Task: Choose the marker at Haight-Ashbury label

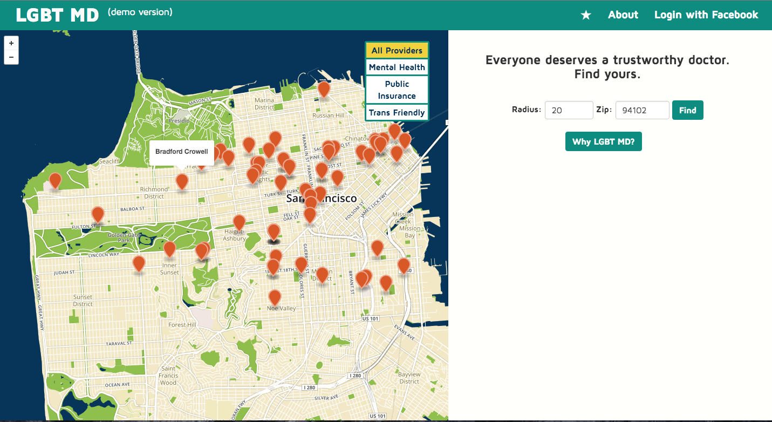Action: point(239,222)
